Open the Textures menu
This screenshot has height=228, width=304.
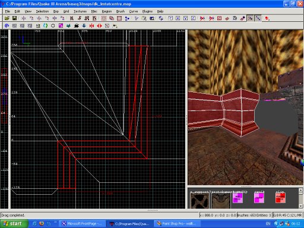80,11
